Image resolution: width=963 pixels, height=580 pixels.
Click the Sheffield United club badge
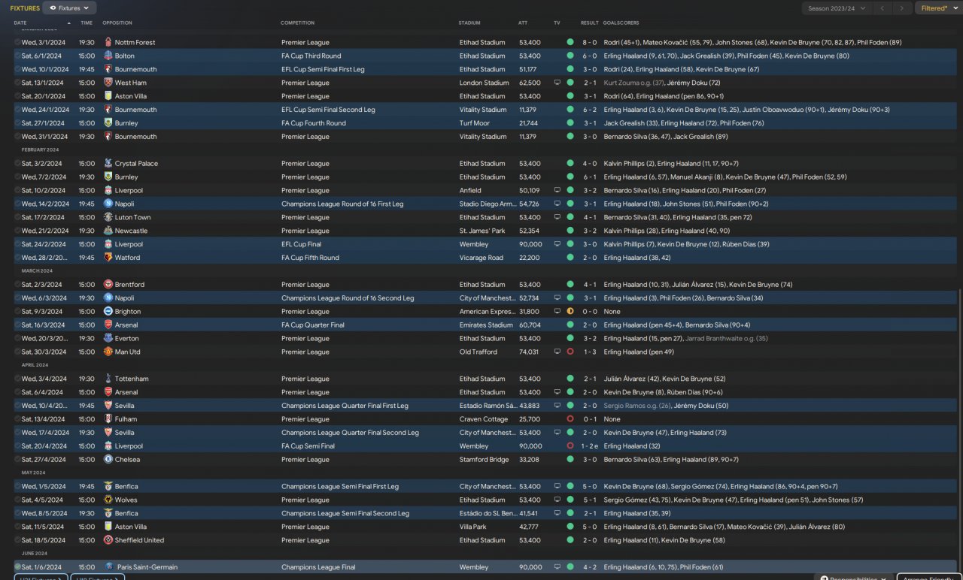tap(108, 541)
